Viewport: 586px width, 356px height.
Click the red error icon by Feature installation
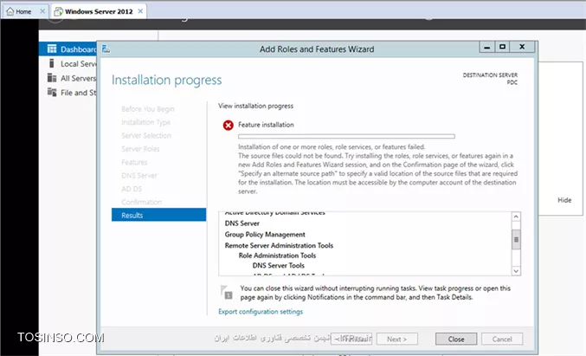click(x=228, y=126)
